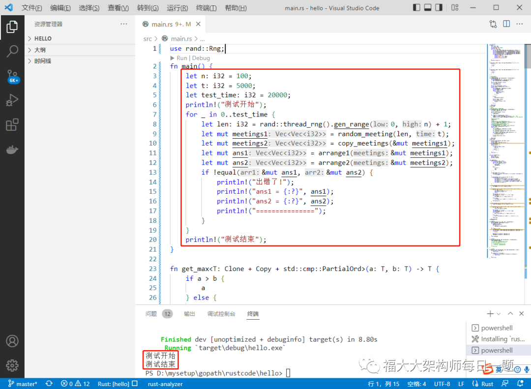
Task: Open the Search view in activity bar
Action: [12, 51]
